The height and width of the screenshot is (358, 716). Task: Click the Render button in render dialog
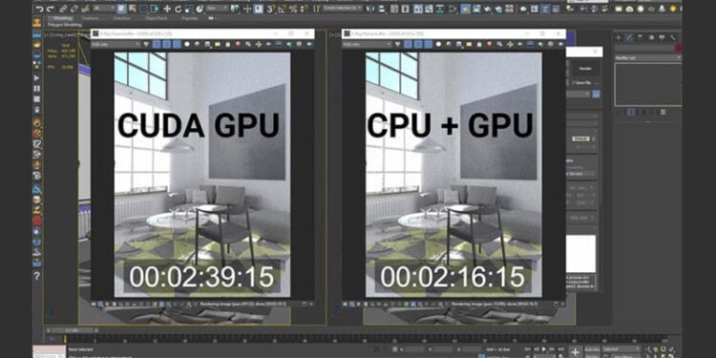click(x=585, y=69)
